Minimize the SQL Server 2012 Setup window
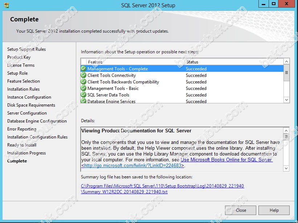This screenshot has height=223, width=298. [x=264, y=4]
